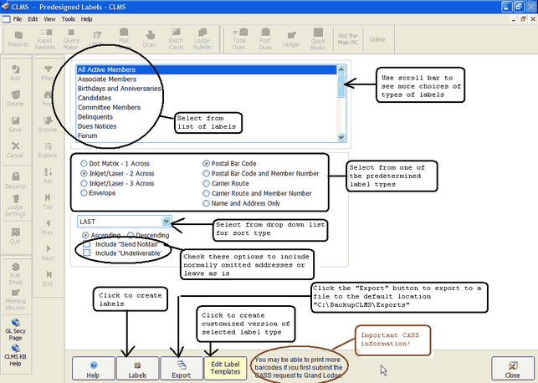Image resolution: width=538 pixels, height=383 pixels.
Task: Expand the LAST sort type dropdown
Action: point(167,222)
